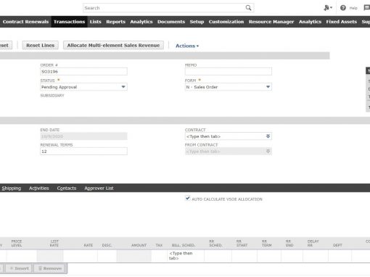Click Allocate Multi-element Sales Revenue button
Image resolution: width=370 pixels, height=277 pixels.
113,45
